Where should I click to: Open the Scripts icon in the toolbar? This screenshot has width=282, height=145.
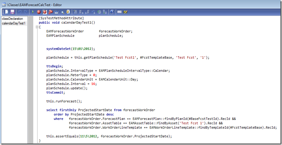click(x=68, y=12)
